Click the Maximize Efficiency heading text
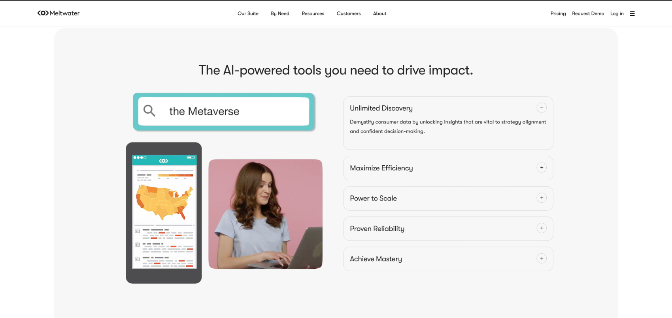 point(381,168)
